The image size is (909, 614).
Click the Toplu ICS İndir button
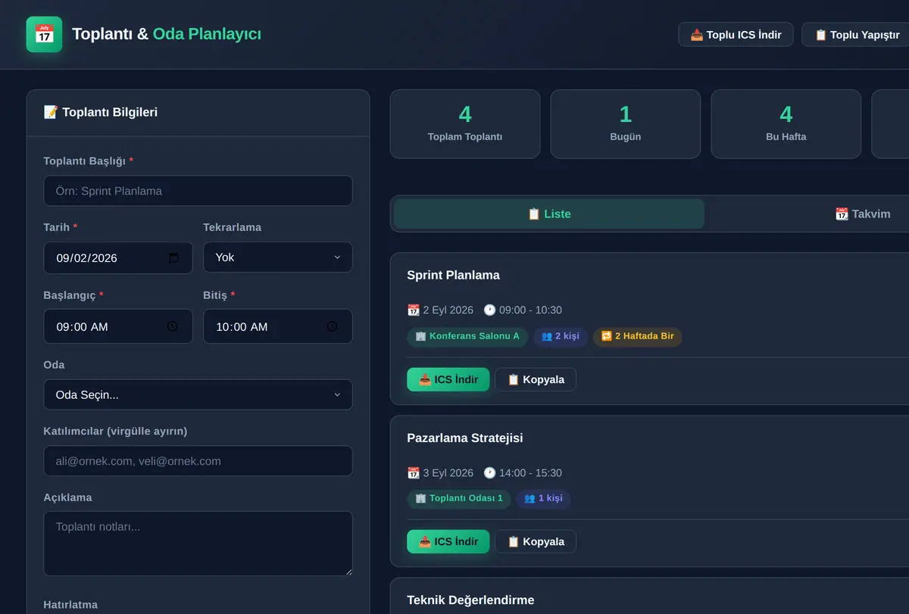tap(736, 35)
